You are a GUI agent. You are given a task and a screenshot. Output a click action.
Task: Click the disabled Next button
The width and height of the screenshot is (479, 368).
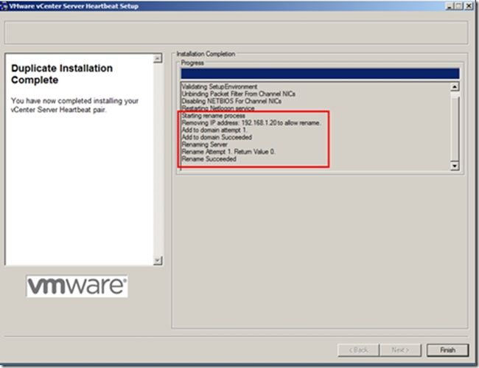click(x=400, y=350)
